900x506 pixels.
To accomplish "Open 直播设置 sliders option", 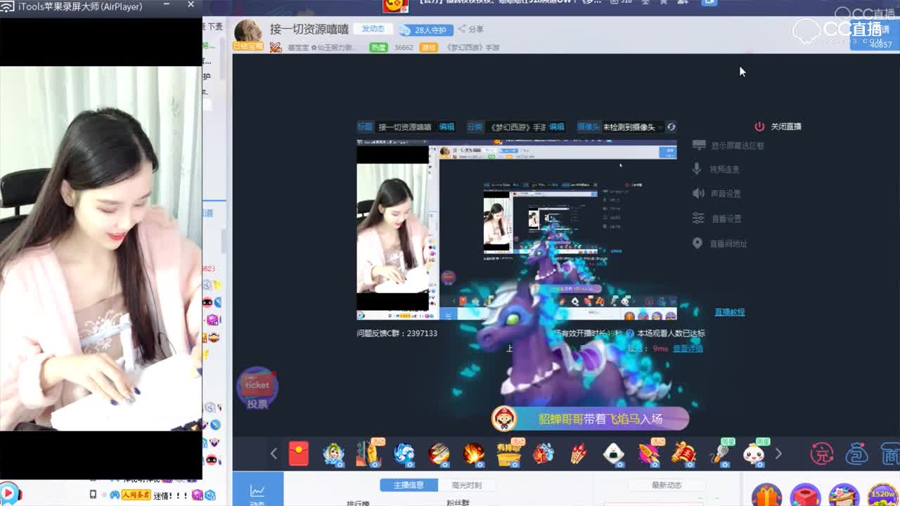I will (x=717, y=219).
